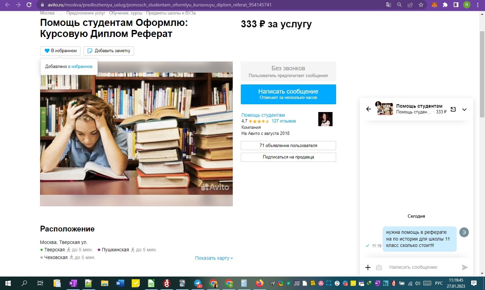
Task: Open the в избранное favorites link
Action: point(80,67)
